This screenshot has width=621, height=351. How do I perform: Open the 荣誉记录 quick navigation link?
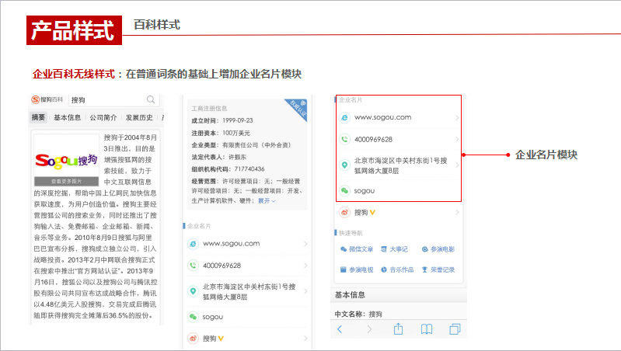pyautogui.click(x=438, y=270)
